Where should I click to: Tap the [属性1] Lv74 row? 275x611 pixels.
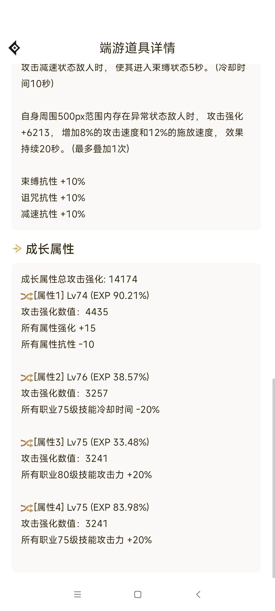tap(85, 296)
